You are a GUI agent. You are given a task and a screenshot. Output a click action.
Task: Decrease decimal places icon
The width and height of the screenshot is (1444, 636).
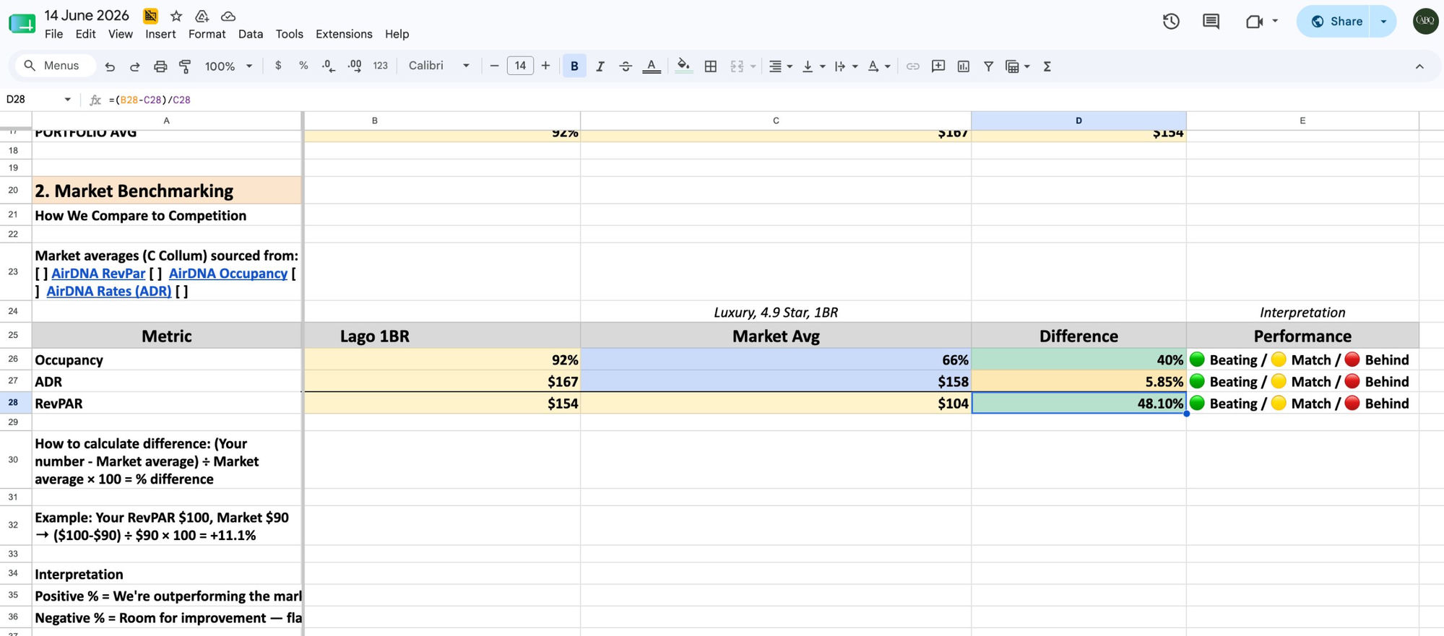point(328,66)
